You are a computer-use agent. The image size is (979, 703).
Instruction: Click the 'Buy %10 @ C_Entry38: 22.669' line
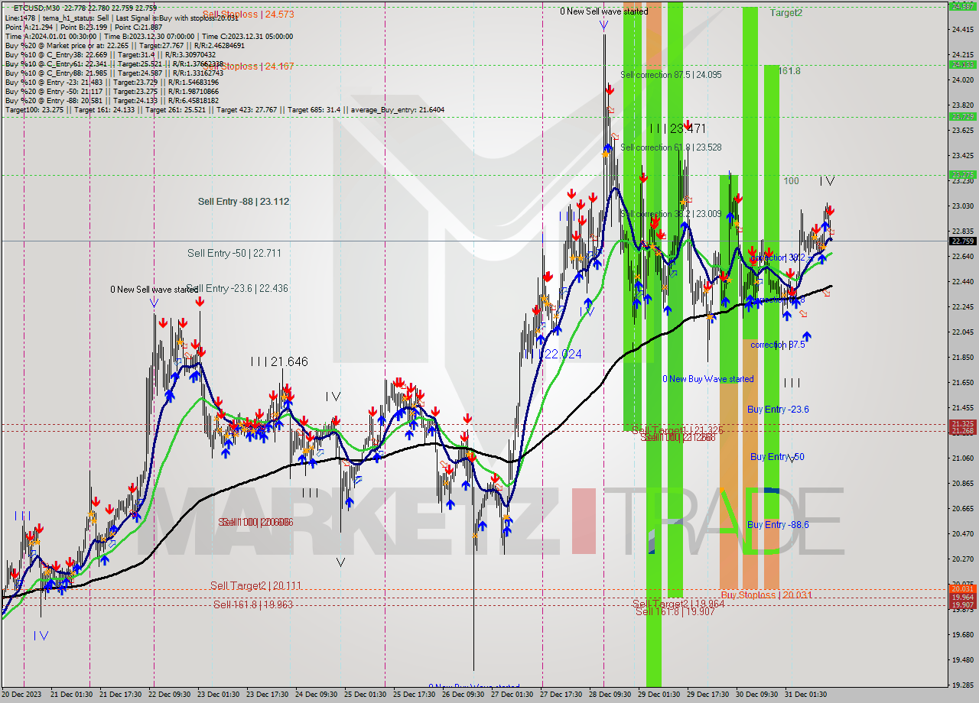click(110, 54)
